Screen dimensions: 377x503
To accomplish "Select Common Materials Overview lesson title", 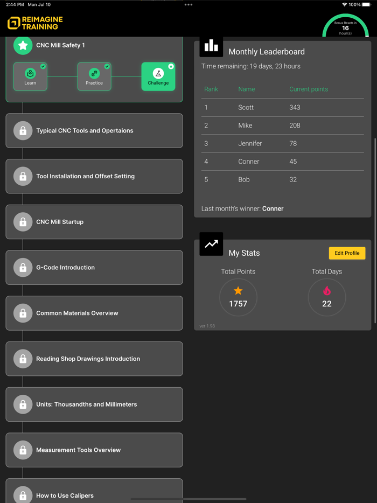I will point(78,313).
